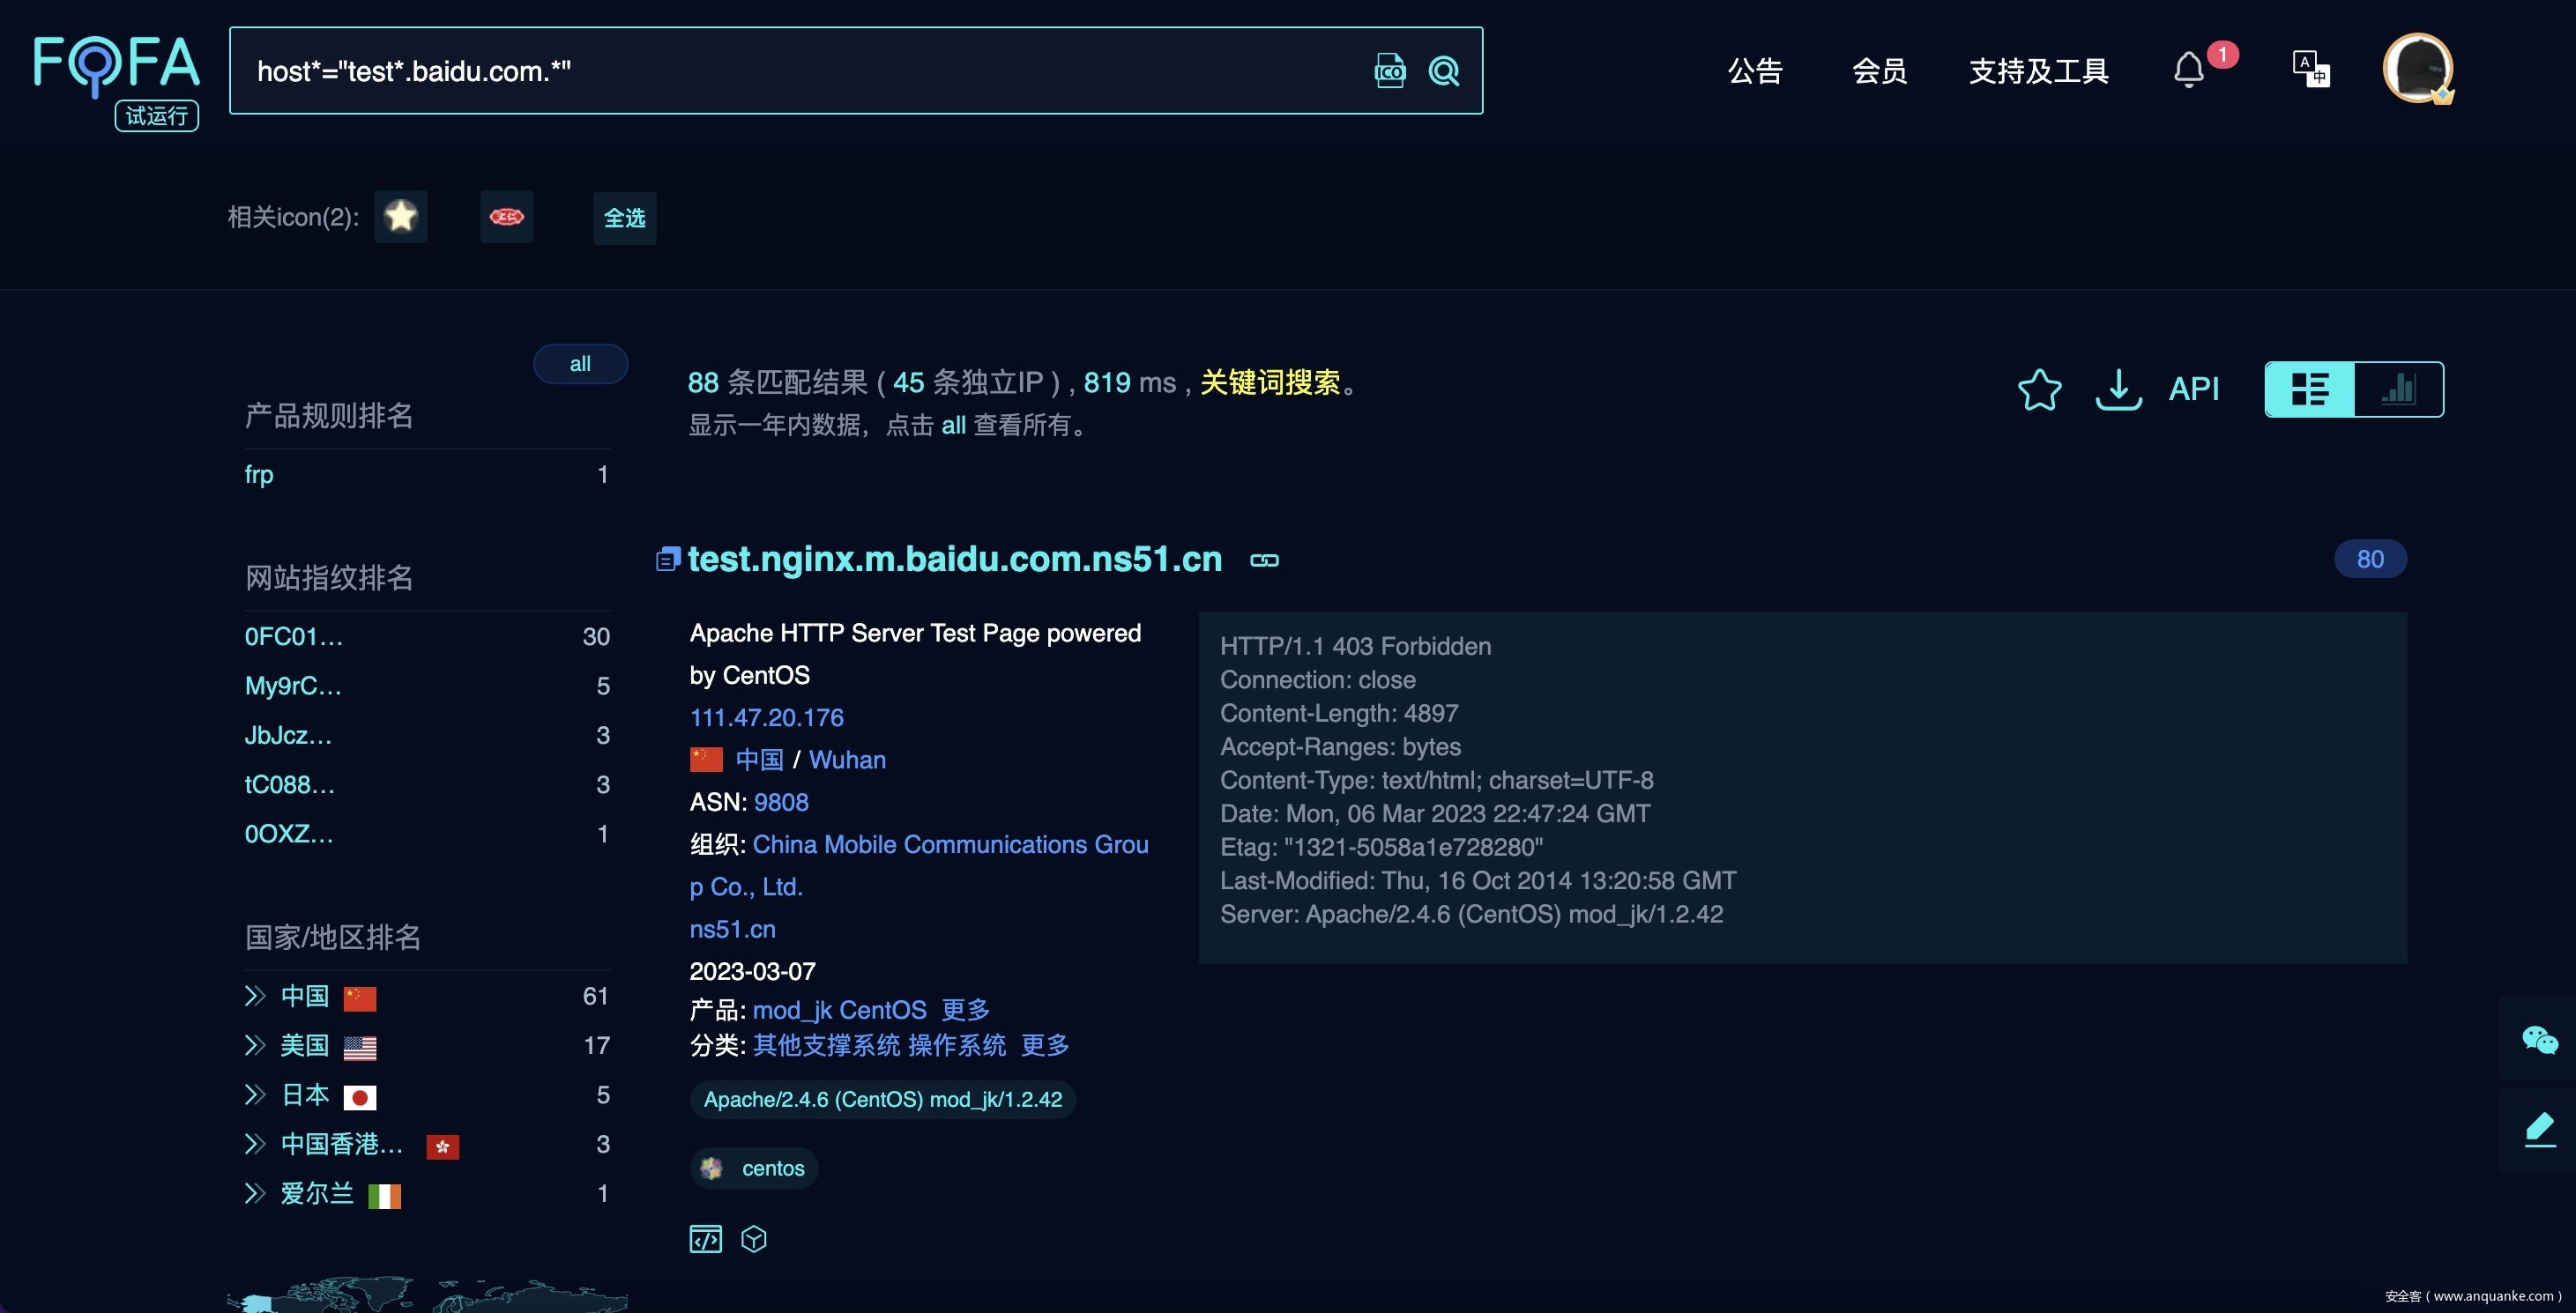Click mod_jk product link
The image size is (2576, 1313).
pos(792,1010)
